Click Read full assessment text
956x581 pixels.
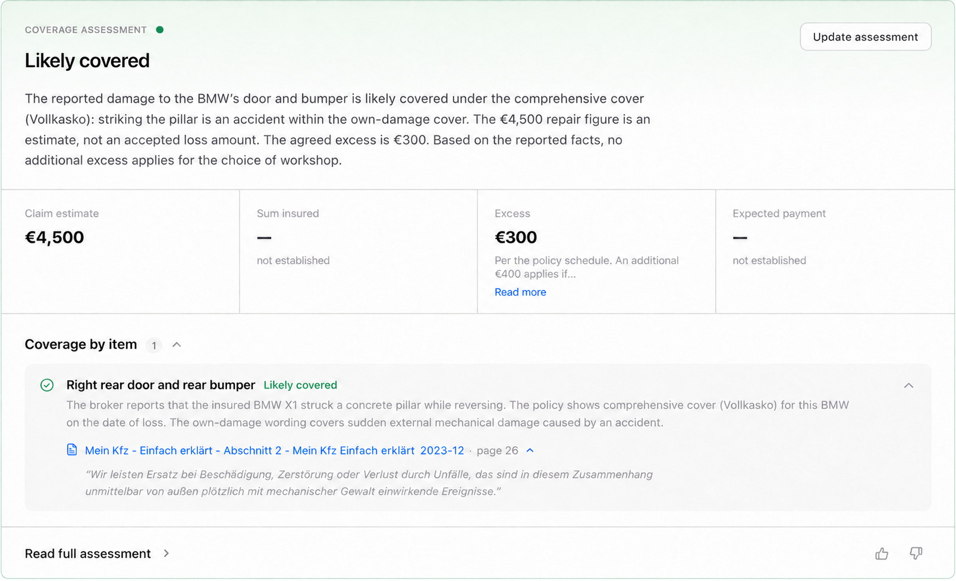click(x=88, y=554)
